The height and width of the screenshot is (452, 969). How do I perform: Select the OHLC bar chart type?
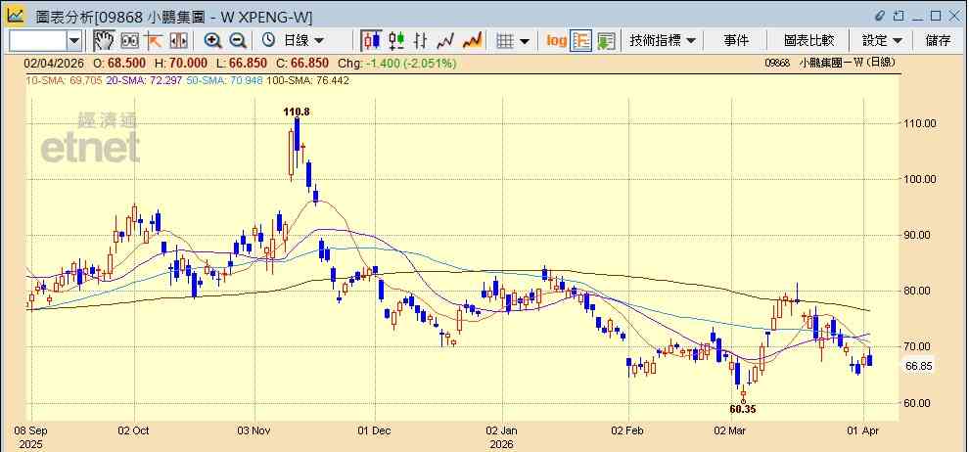(x=421, y=41)
